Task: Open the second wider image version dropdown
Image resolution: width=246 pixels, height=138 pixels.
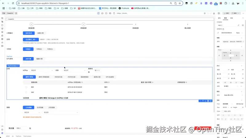Action: click(61, 113)
